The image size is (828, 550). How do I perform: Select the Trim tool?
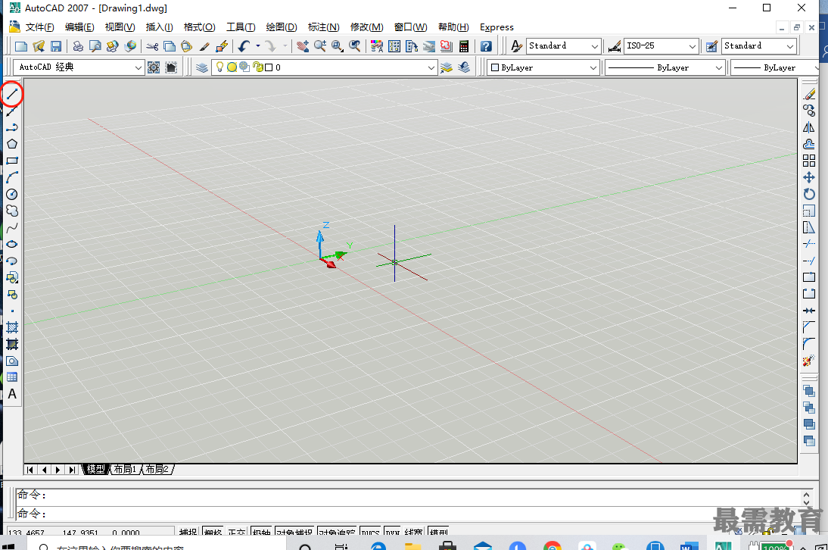click(x=809, y=244)
